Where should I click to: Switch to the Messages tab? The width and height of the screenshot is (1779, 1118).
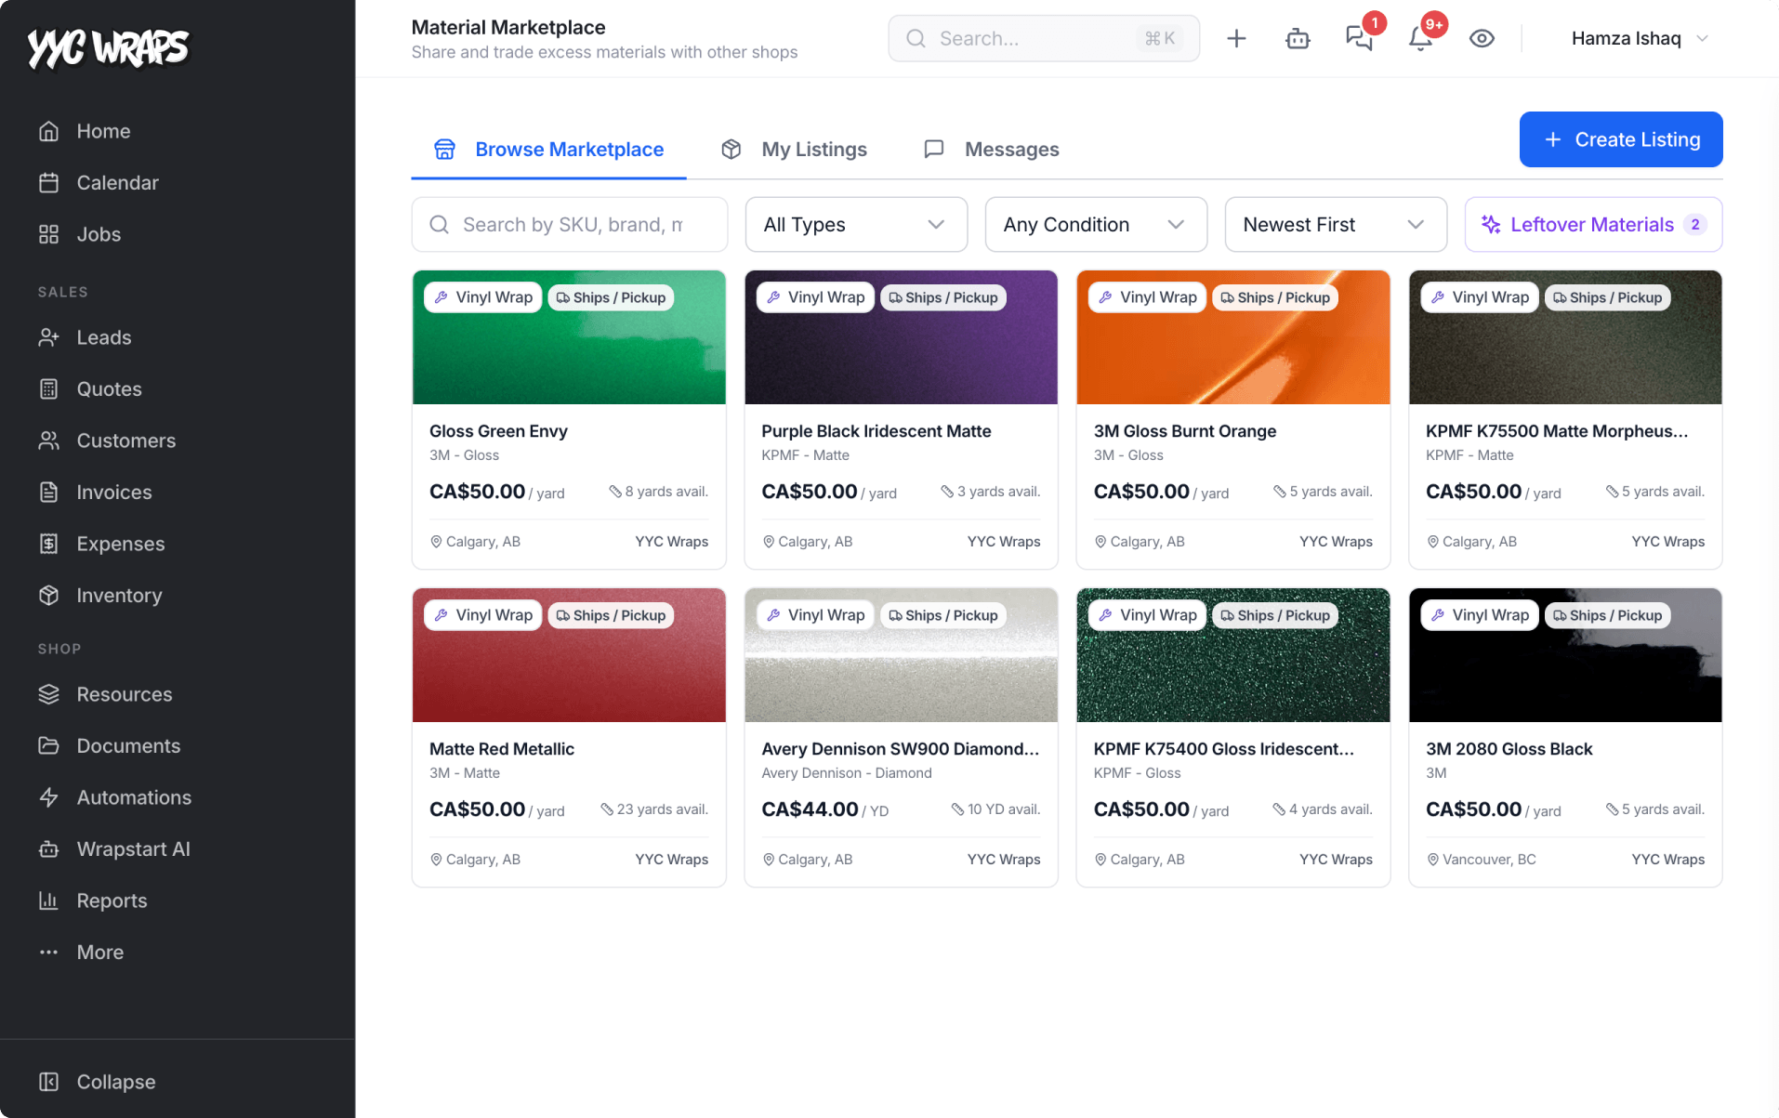click(991, 150)
